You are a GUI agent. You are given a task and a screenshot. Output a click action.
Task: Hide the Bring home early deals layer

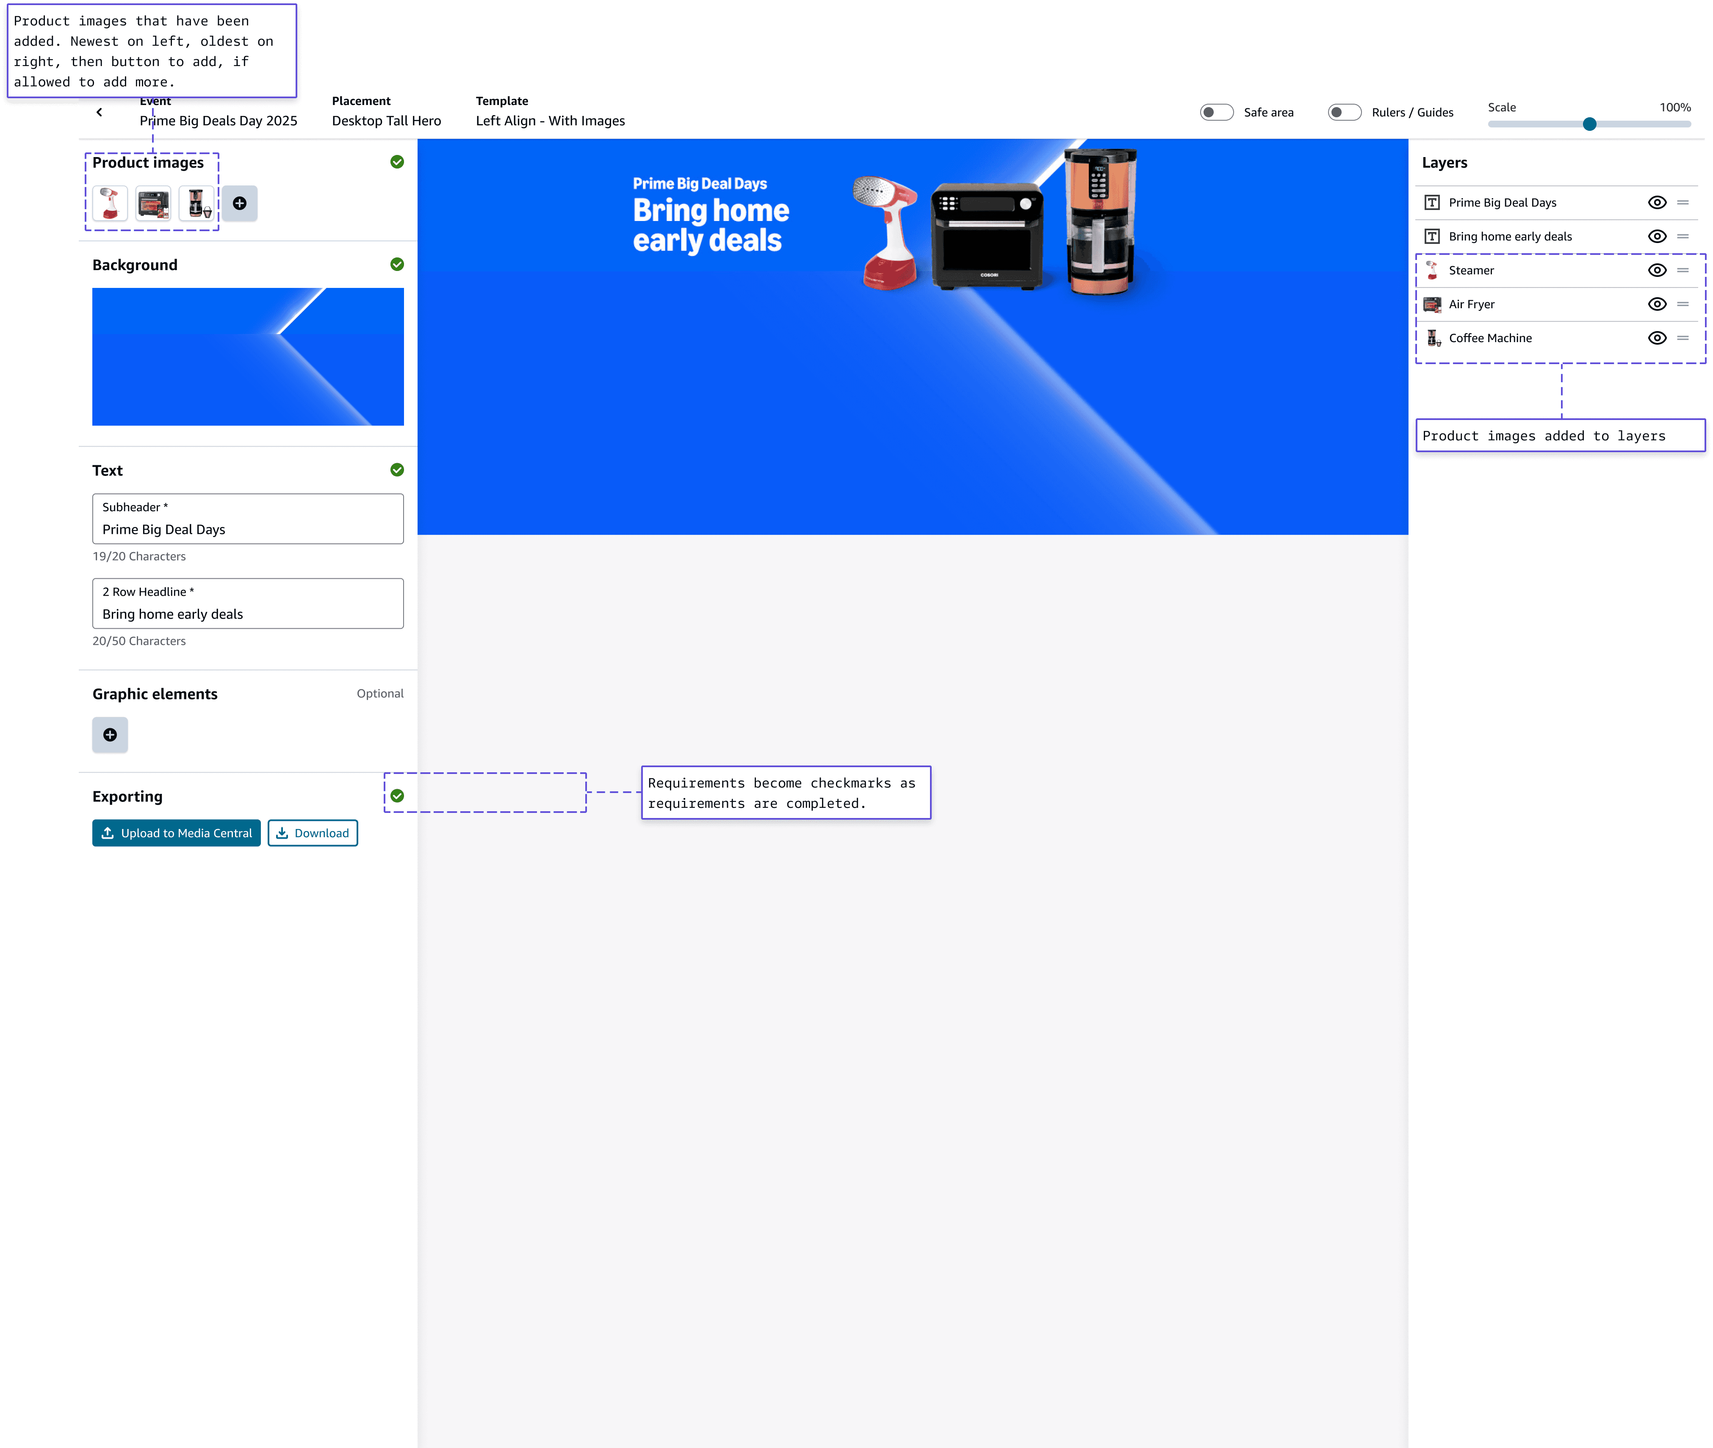tap(1657, 236)
